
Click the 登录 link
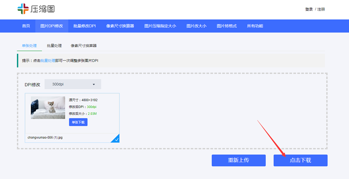[309, 9]
